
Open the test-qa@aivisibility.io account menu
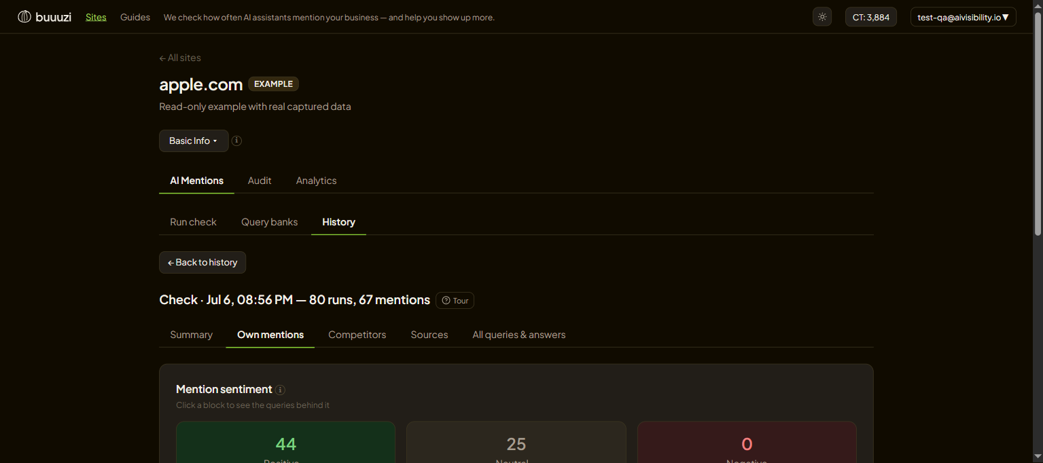(x=963, y=17)
